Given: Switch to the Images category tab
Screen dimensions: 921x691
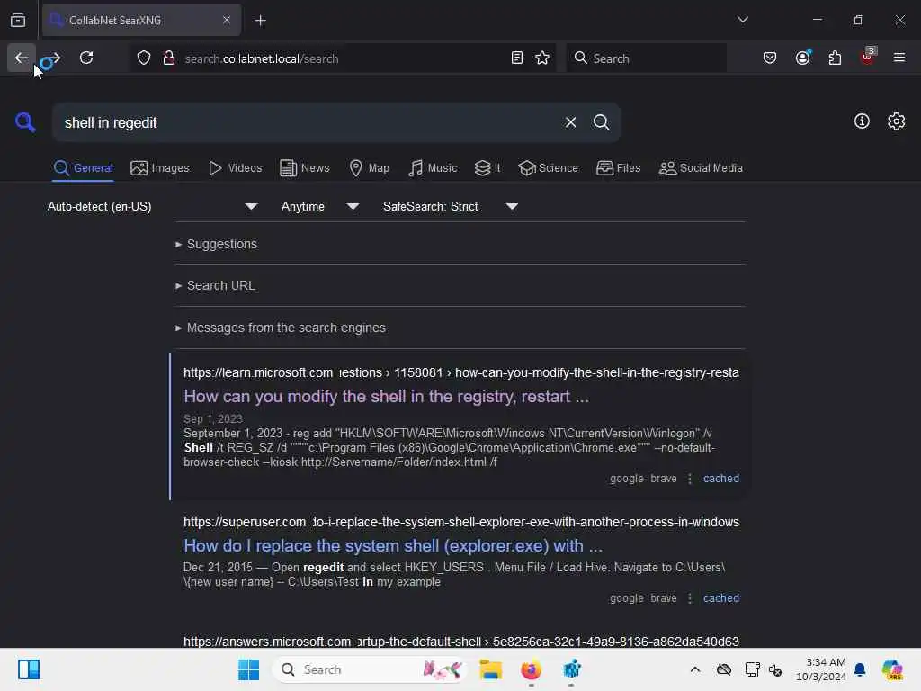Looking at the screenshot, I should tap(160, 168).
